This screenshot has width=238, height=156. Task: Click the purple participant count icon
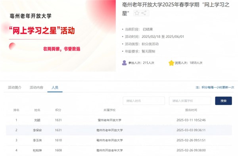[124, 63]
